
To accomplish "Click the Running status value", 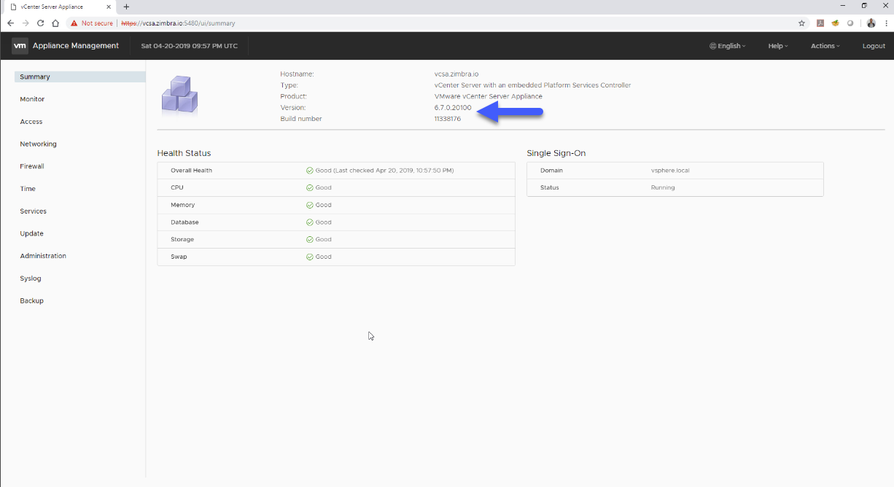I will tap(663, 187).
